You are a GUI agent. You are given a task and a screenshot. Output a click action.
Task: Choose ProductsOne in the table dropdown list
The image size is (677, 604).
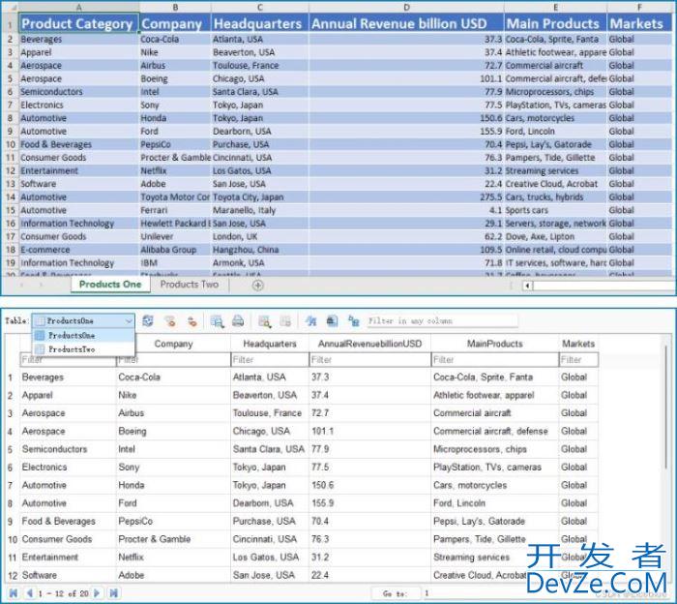83,335
